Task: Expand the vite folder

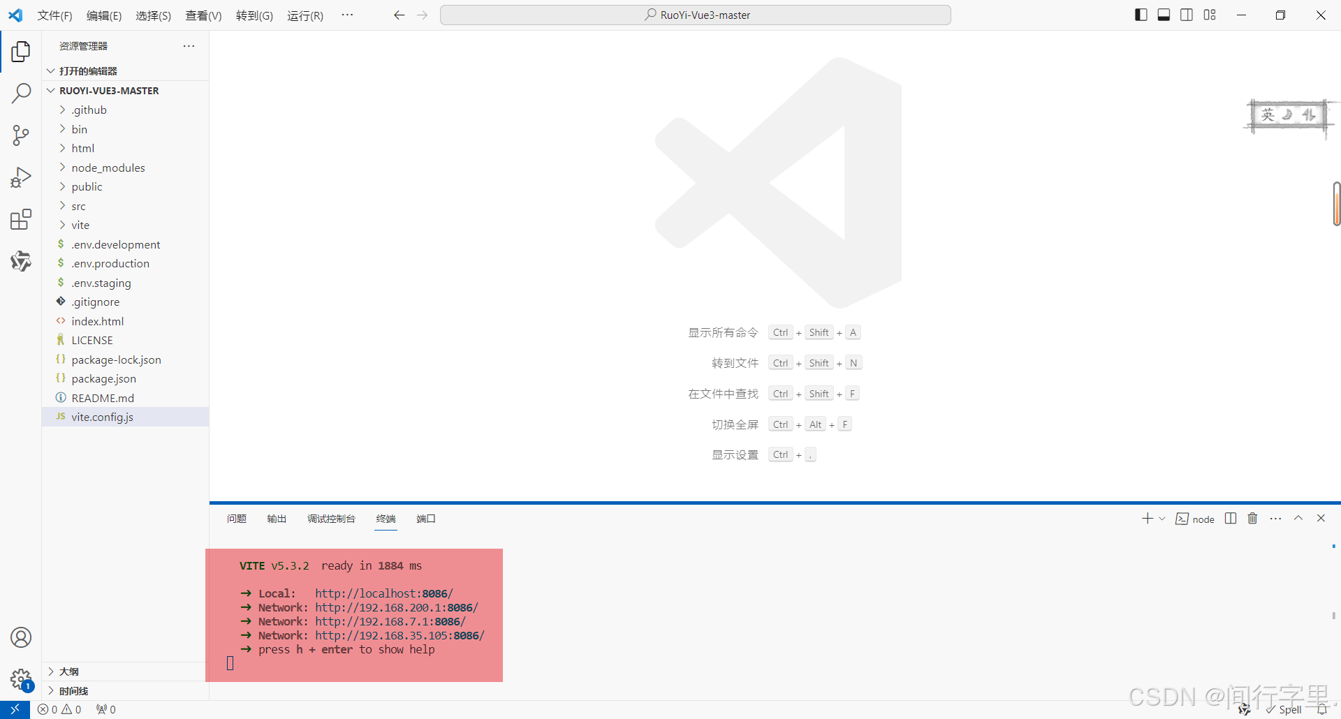Action: (x=126, y=225)
